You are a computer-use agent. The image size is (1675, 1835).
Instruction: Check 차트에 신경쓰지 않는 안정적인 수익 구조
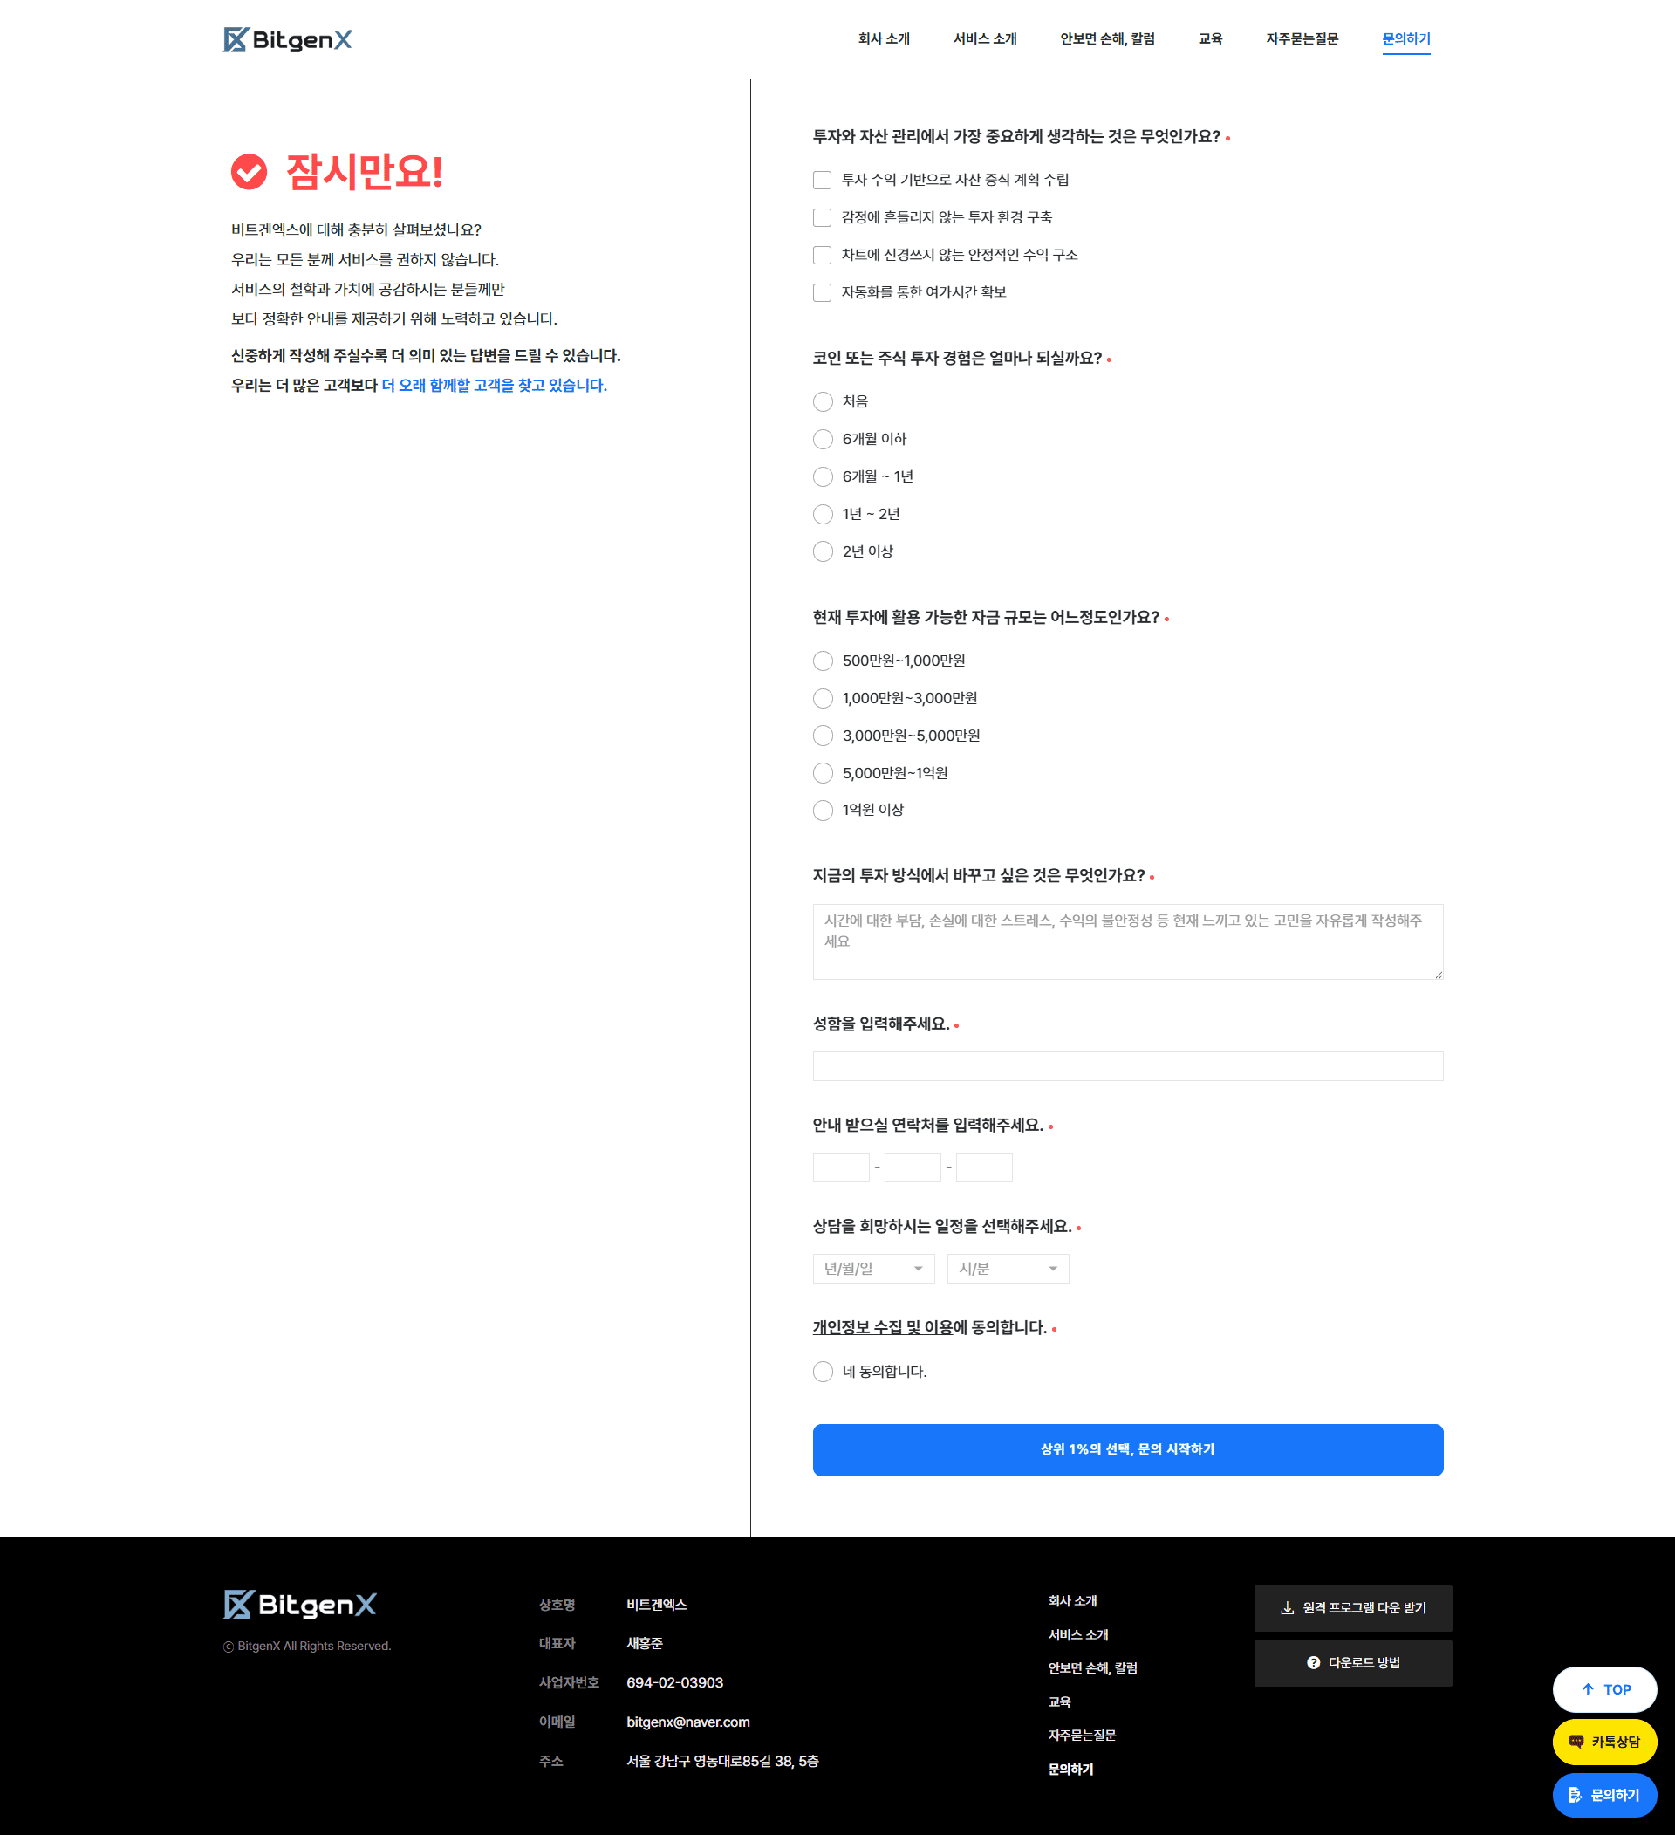coord(822,255)
